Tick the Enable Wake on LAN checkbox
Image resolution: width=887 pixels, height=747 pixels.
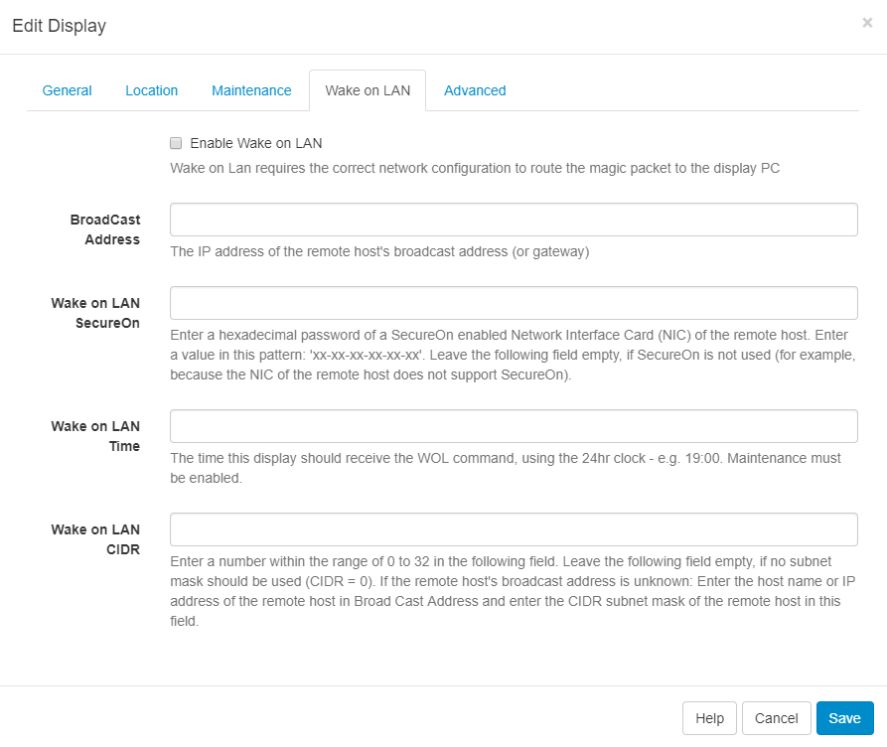[x=176, y=143]
